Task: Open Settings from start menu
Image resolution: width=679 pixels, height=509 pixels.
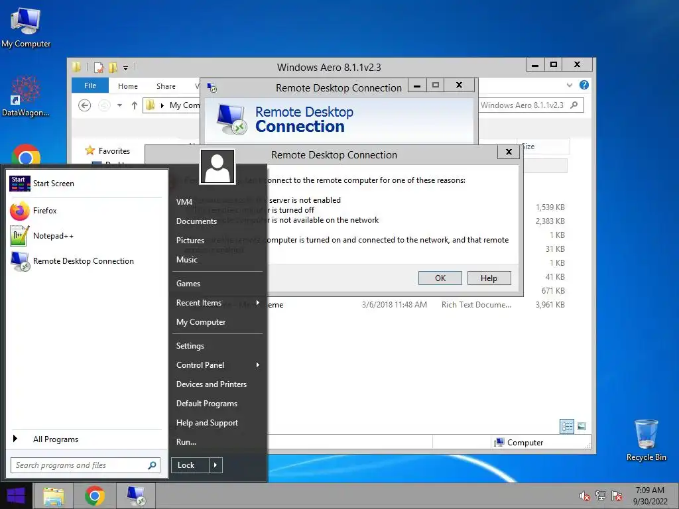Action: point(217,346)
